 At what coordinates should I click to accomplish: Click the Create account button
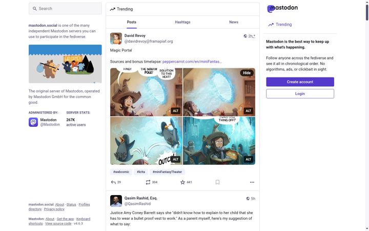pos(300,82)
